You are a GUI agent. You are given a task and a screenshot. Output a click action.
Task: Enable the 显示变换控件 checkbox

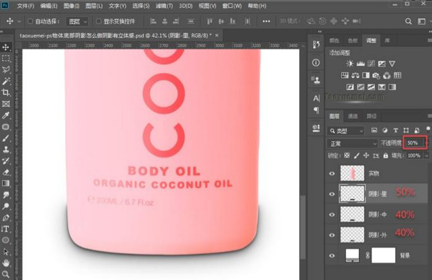click(98, 21)
